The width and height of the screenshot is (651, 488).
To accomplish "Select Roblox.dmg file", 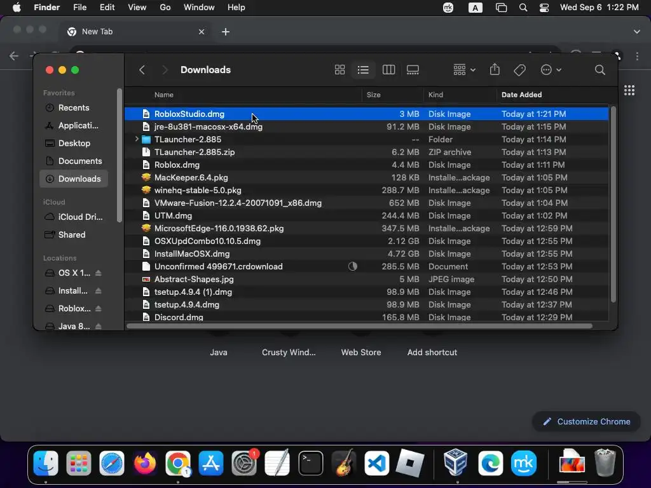I will (x=367, y=165).
